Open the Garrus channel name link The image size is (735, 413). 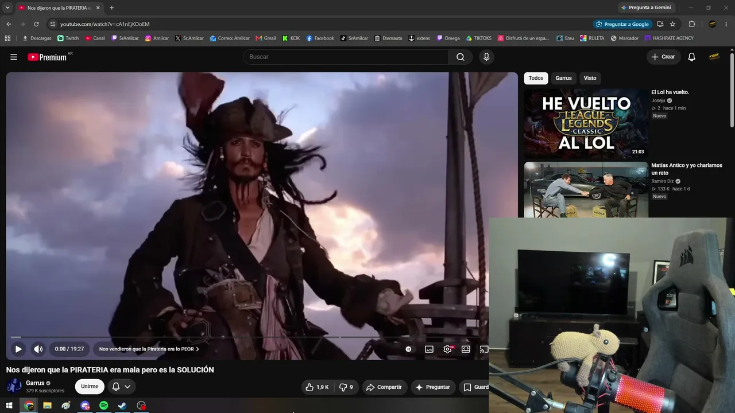[35, 383]
